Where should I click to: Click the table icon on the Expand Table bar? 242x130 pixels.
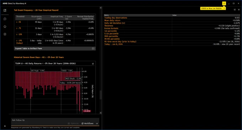93,48
